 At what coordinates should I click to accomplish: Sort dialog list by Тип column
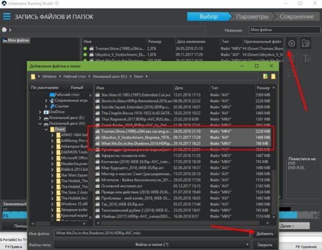[x=232, y=88]
